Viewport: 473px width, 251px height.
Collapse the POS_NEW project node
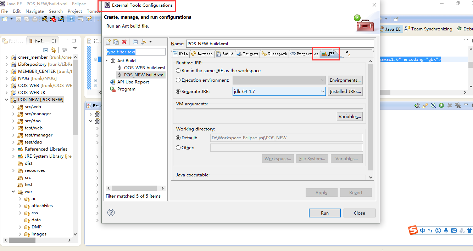click(x=6, y=100)
